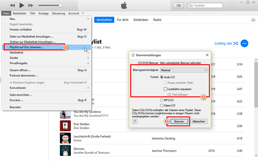Viewport: 258px width, 161px height.
Task: Expand the Neu submenu
Action: pos(47,19)
